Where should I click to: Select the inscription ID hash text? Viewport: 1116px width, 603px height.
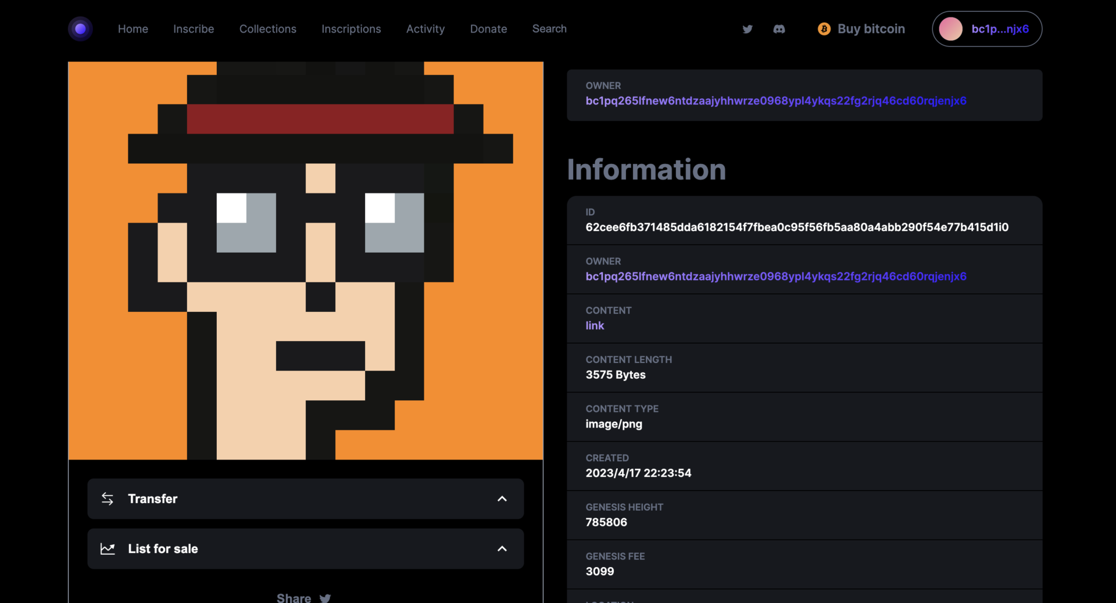[797, 227]
